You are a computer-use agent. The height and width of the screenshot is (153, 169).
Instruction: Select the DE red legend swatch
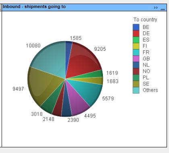point(136,33)
